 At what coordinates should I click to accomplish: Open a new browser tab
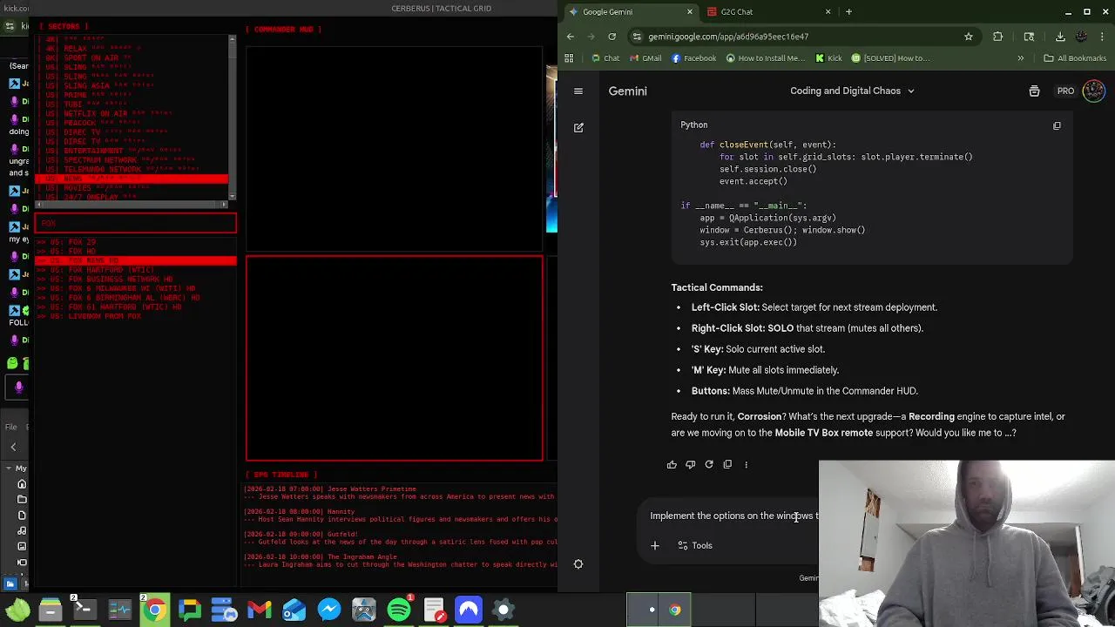click(848, 12)
